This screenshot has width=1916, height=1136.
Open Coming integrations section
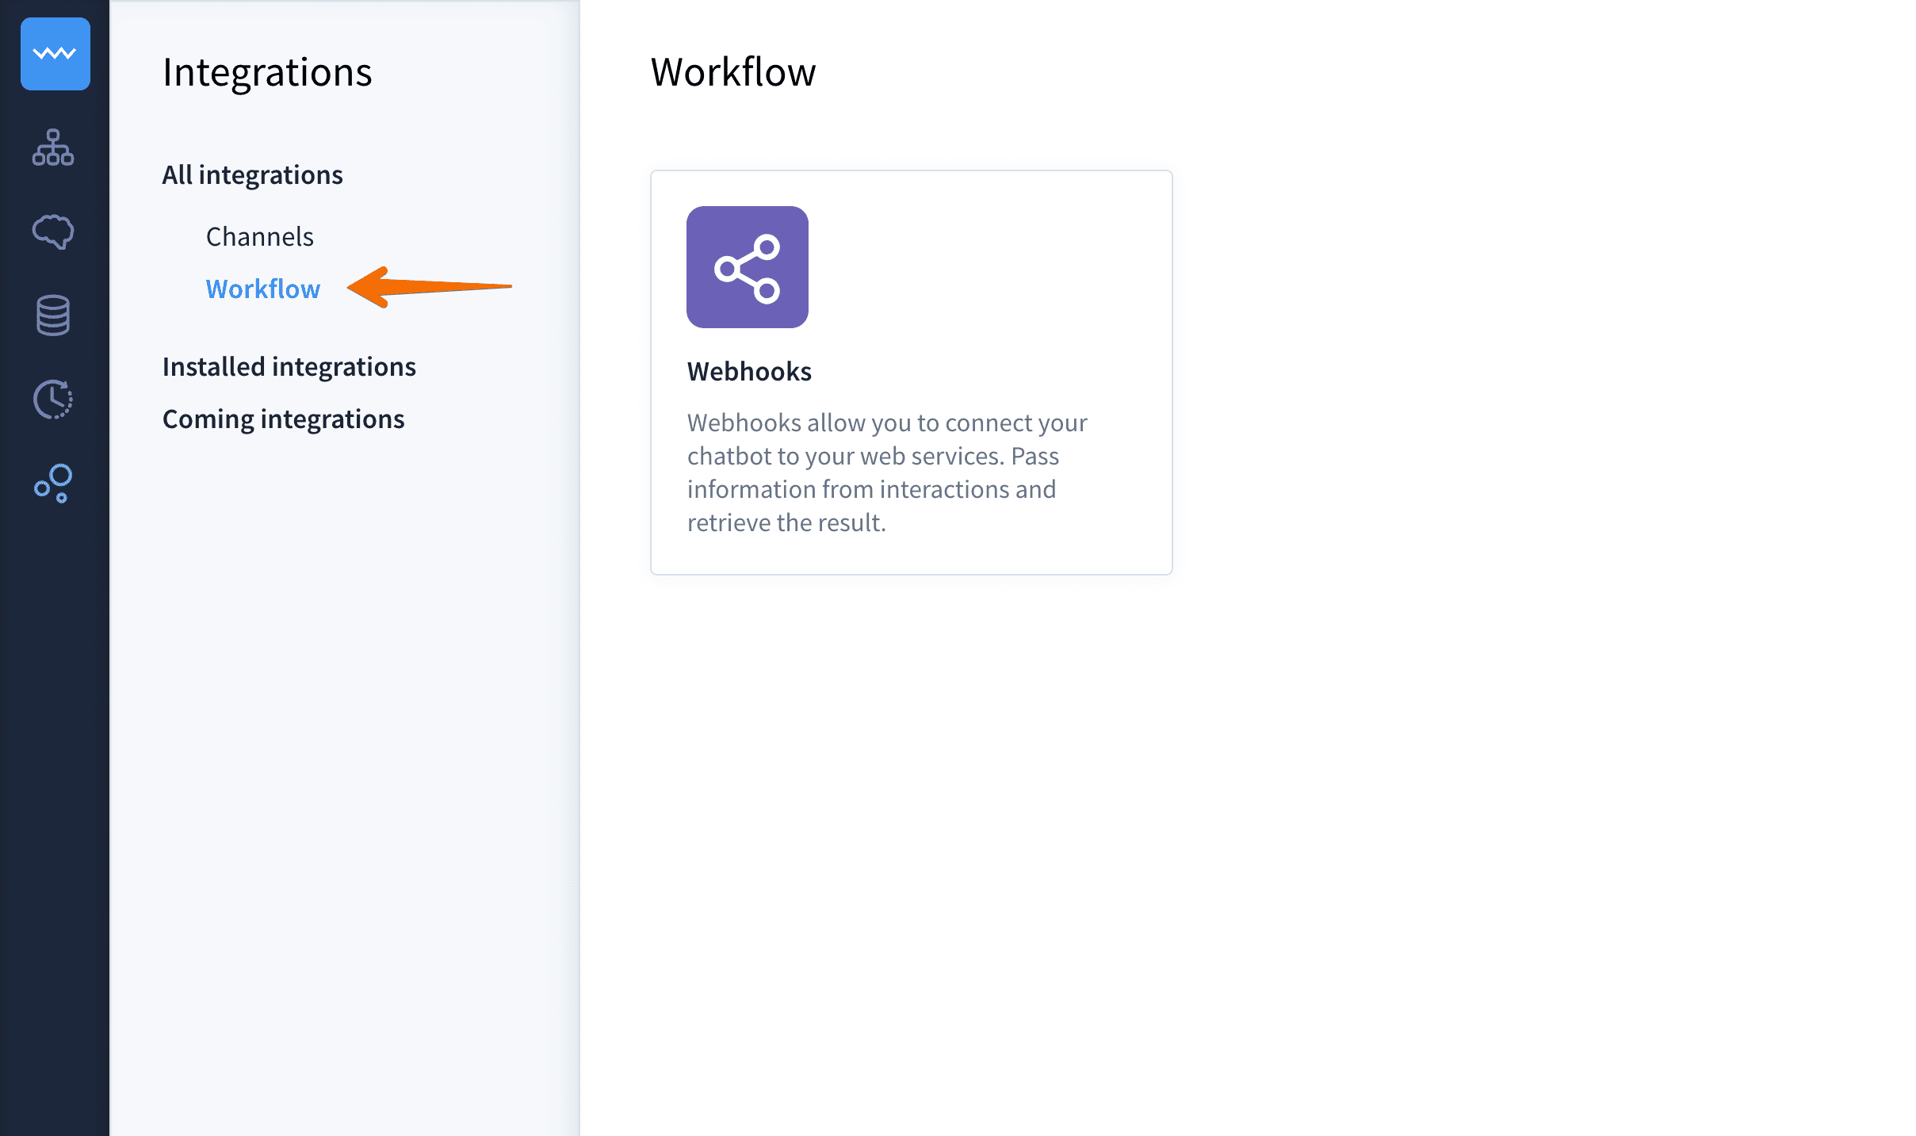coord(284,419)
